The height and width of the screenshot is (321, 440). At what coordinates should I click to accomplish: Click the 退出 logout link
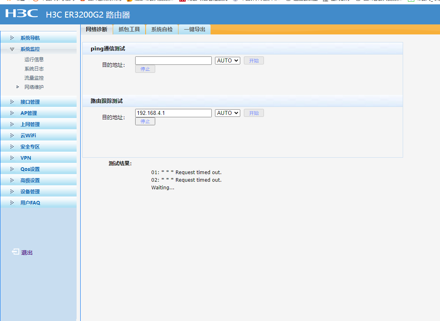tap(27, 253)
